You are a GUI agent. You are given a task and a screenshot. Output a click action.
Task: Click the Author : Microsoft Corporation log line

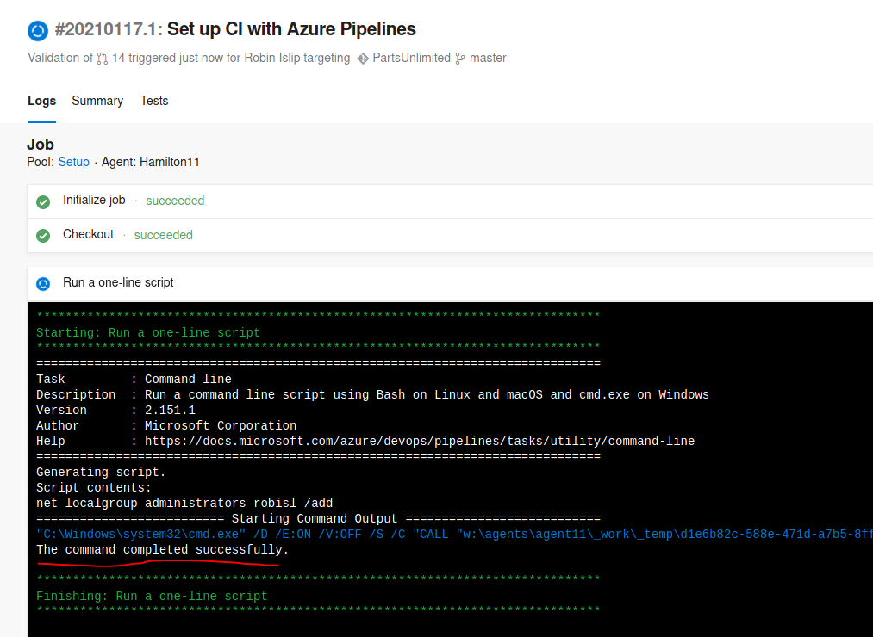pos(166,426)
